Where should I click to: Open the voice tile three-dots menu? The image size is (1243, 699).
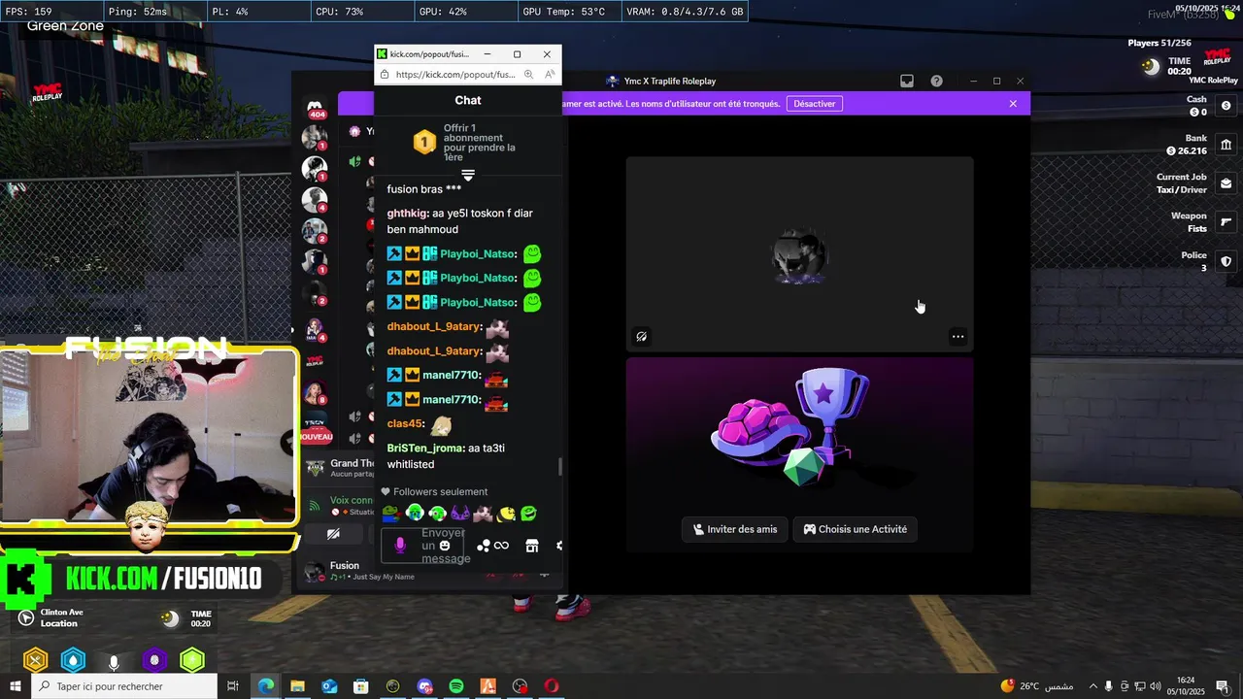pos(957,337)
